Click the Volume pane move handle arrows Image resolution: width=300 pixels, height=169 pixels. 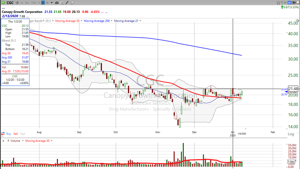pyautogui.click(x=8, y=141)
